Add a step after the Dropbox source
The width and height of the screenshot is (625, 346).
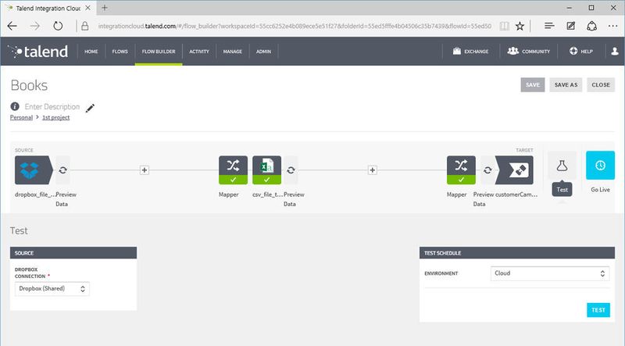pos(145,170)
